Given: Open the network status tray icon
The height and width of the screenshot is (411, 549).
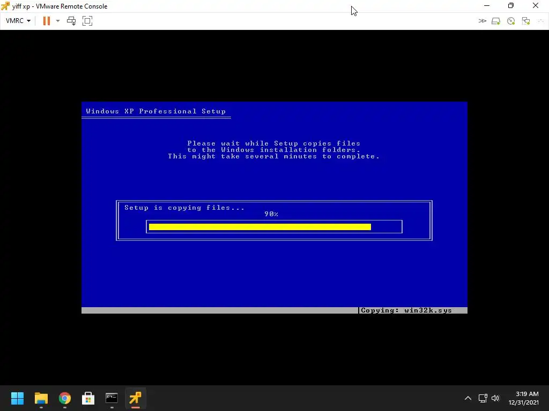Looking at the screenshot, I should 483,398.
